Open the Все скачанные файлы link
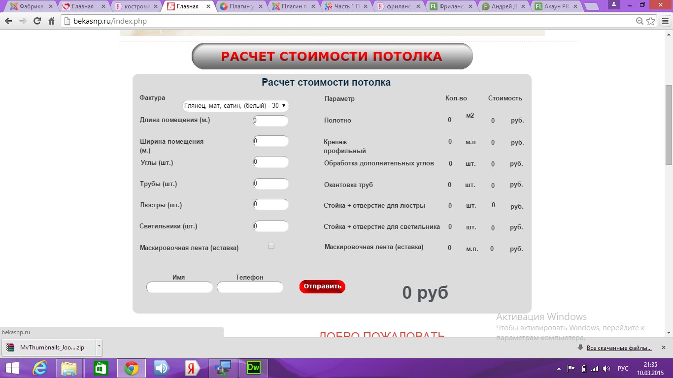Viewport: 673px width, 378px height. [x=619, y=348]
